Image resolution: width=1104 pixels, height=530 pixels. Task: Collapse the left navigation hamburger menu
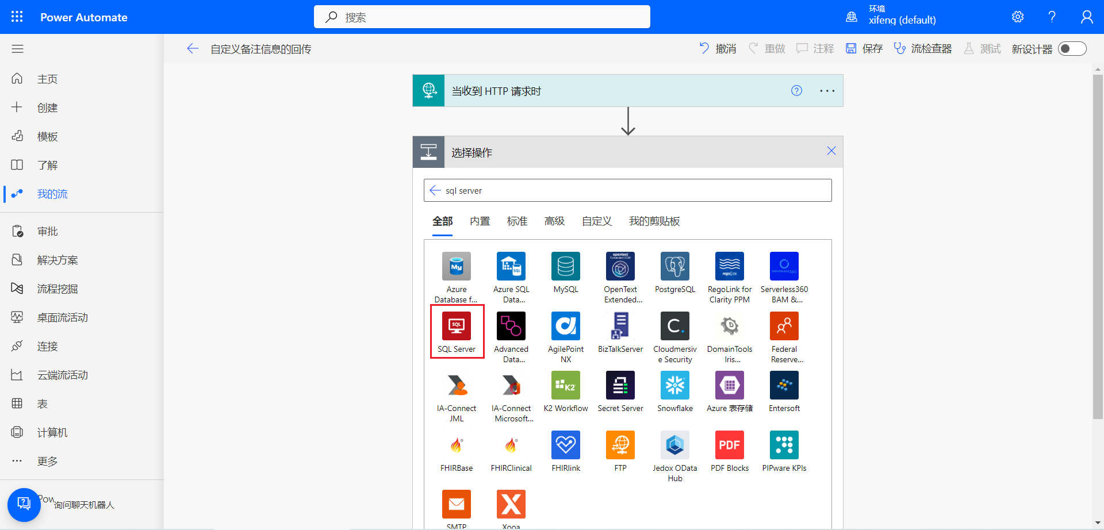17,49
